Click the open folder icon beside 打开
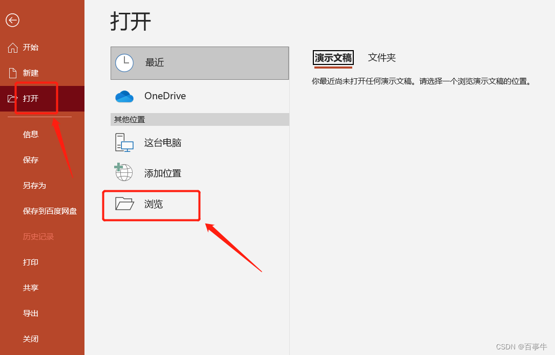 click(x=12, y=98)
